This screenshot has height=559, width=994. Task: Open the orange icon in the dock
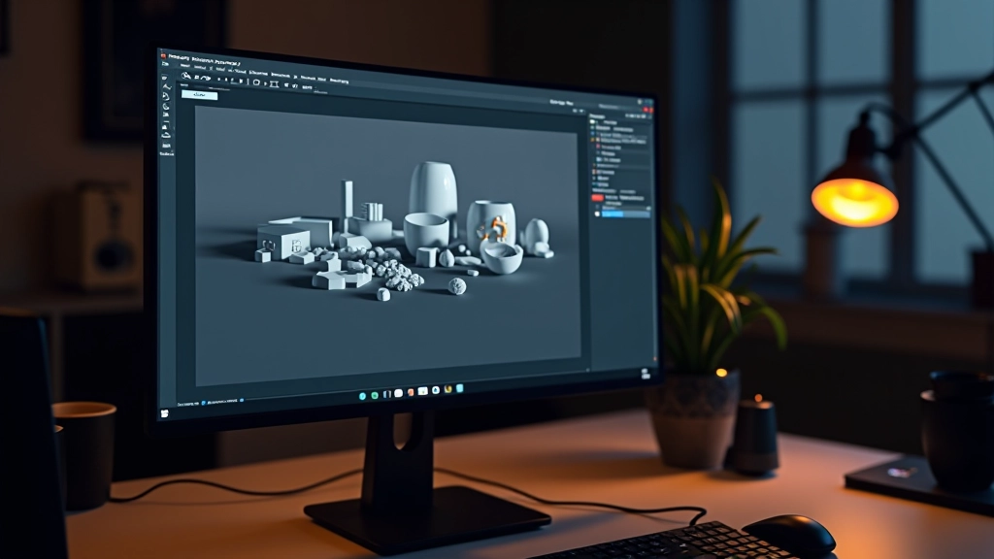coord(411,392)
